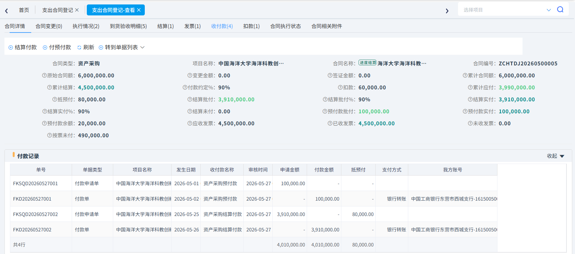Click the help icon beside 累计合同额
This screenshot has width=575, height=254.
465,75
